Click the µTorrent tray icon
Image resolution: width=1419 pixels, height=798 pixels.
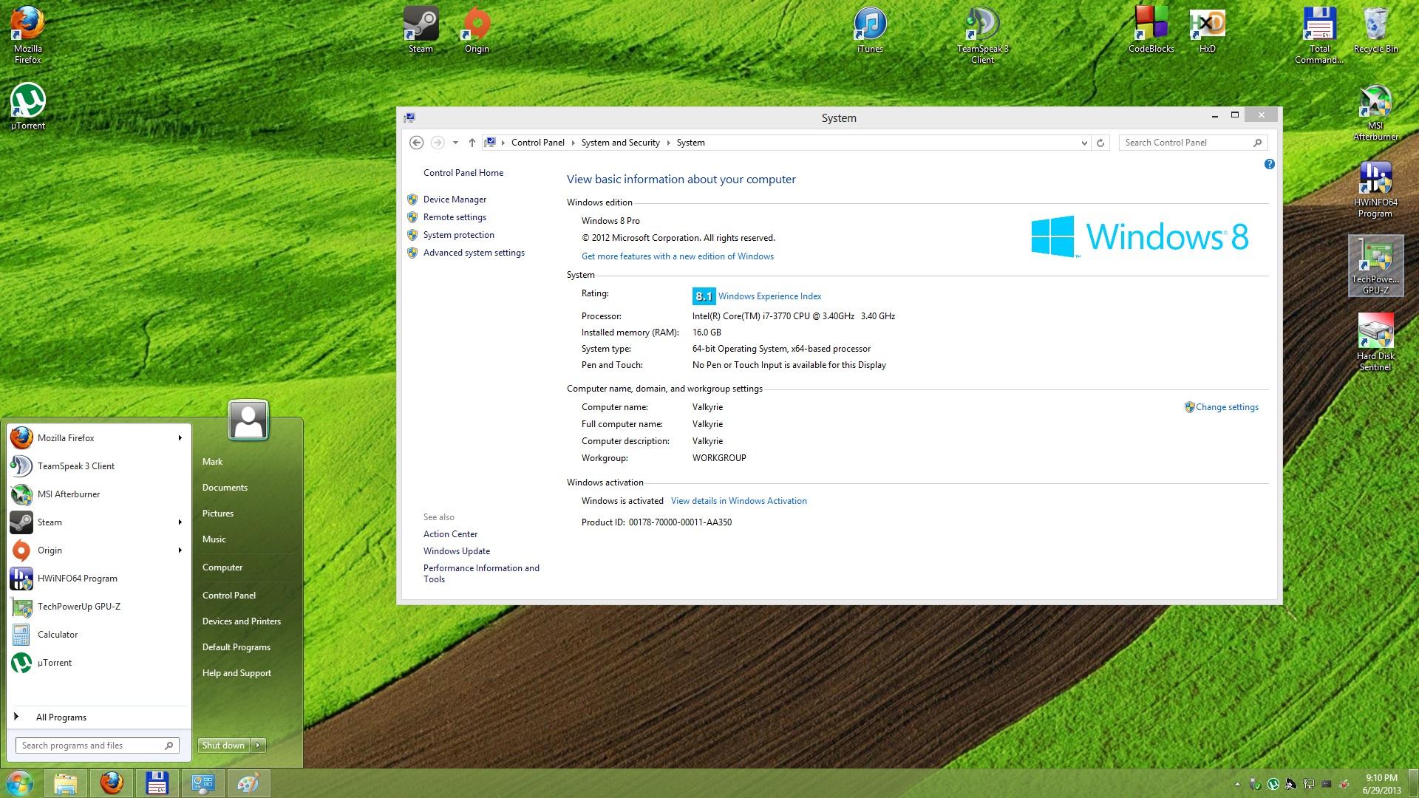(1273, 784)
